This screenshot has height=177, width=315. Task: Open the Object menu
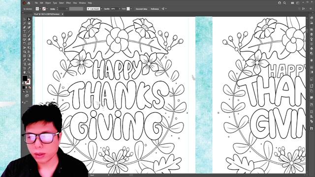pos(48,3)
